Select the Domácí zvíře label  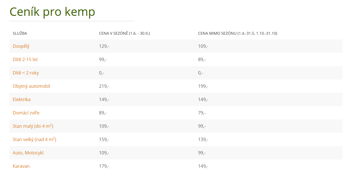point(26,113)
